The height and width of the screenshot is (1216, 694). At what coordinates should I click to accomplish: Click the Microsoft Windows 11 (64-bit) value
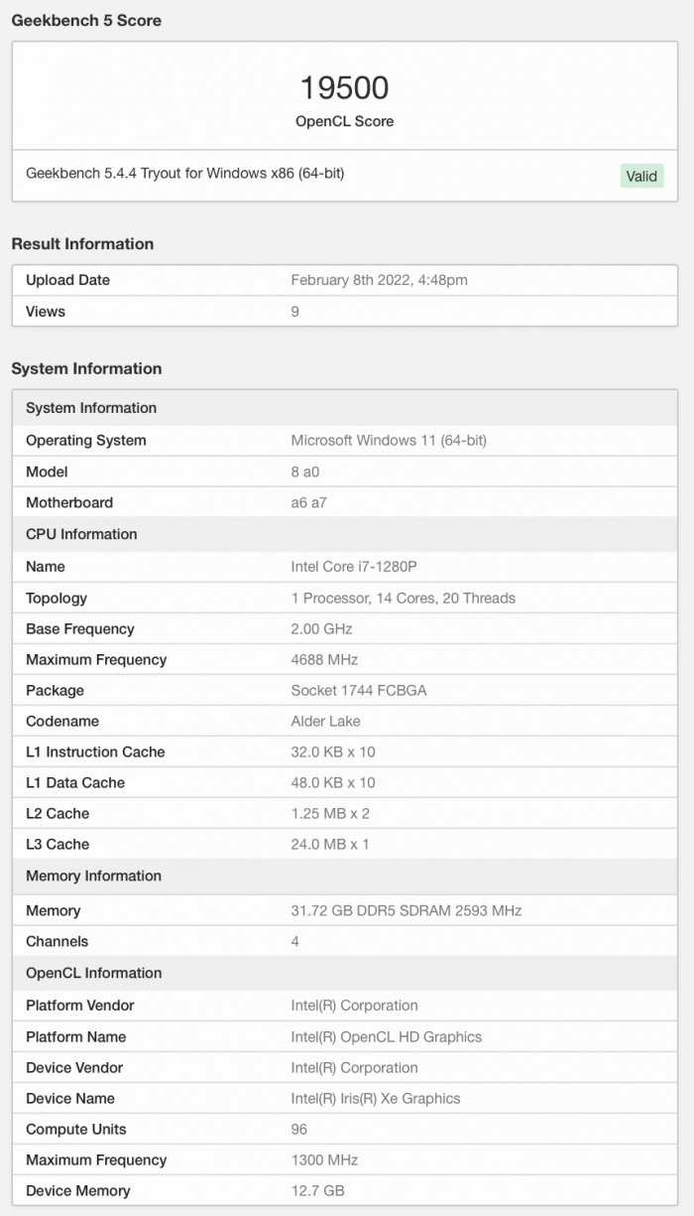point(389,440)
